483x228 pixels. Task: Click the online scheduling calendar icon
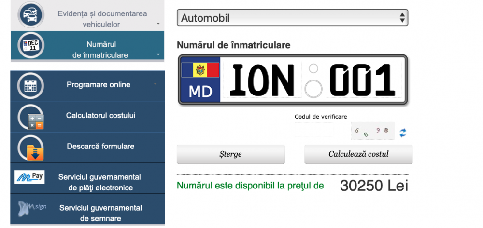(31, 86)
